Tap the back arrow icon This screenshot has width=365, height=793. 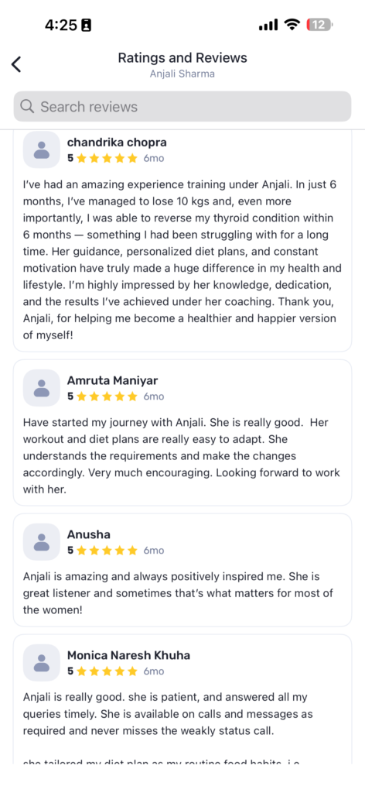(x=16, y=64)
